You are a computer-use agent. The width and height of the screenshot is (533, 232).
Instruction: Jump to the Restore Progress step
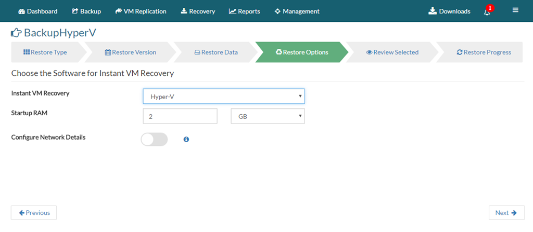tap(484, 52)
